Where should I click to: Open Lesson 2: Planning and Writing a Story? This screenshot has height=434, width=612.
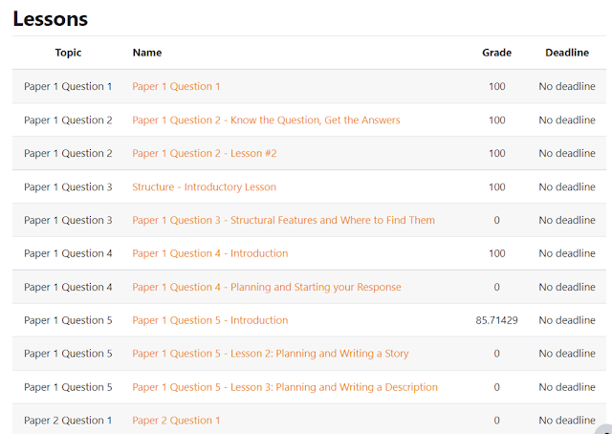[270, 353]
